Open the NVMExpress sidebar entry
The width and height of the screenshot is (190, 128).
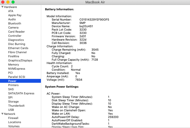coord(17,69)
